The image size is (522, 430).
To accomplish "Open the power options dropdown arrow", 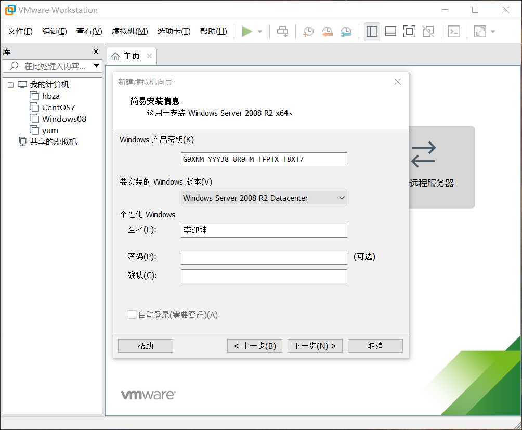I will tap(260, 32).
